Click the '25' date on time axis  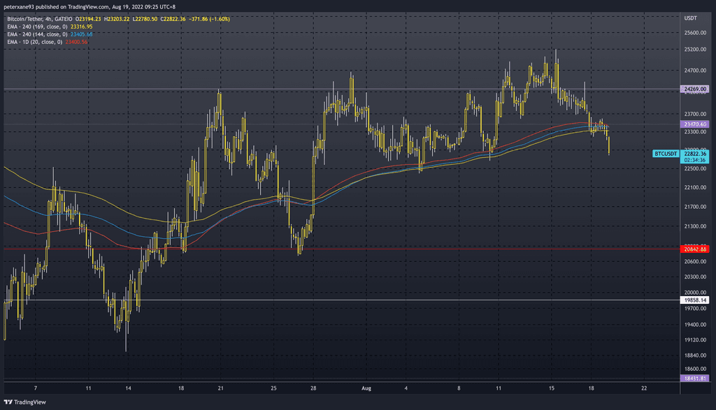[x=273, y=388]
